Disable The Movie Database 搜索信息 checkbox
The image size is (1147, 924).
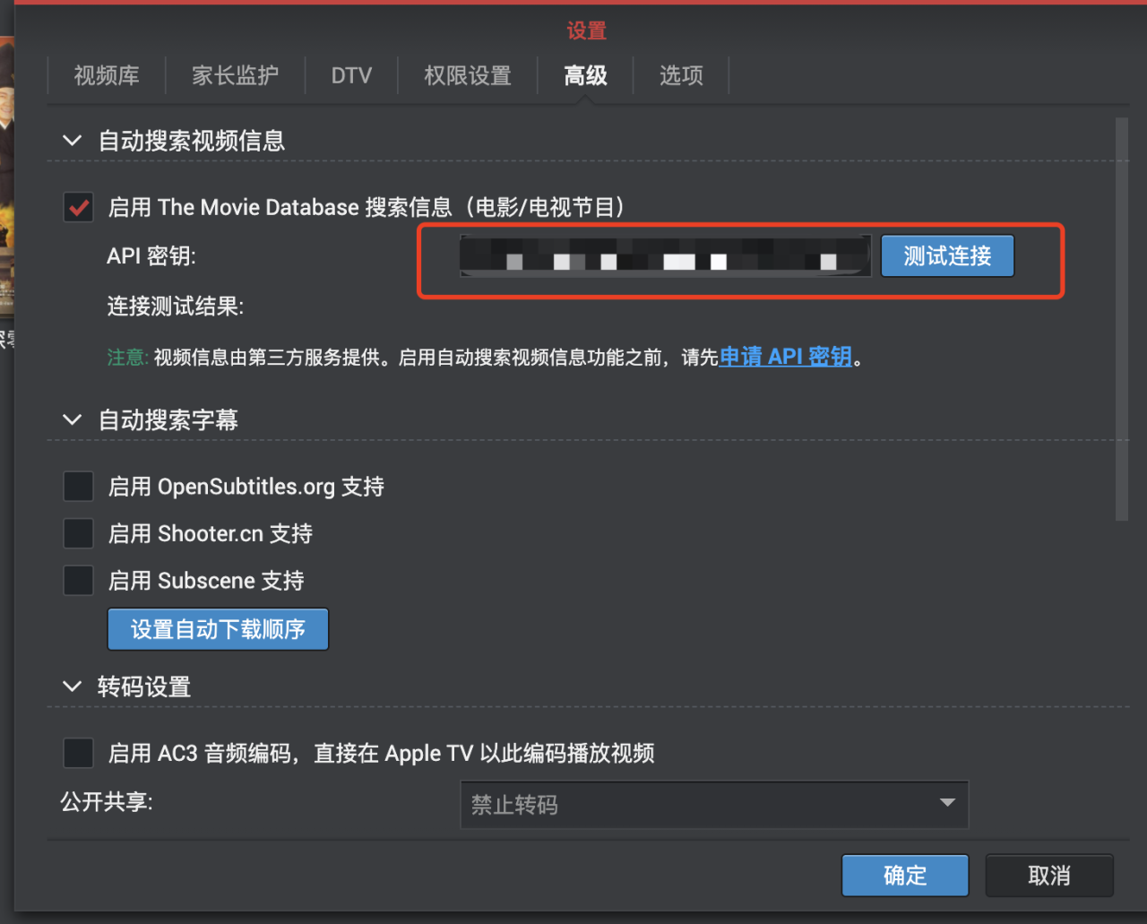point(78,206)
